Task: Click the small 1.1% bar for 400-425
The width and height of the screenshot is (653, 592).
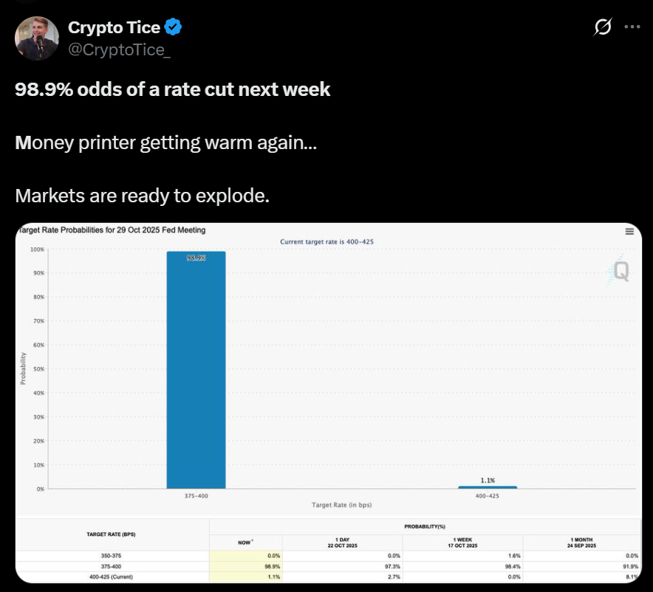Action: click(488, 487)
